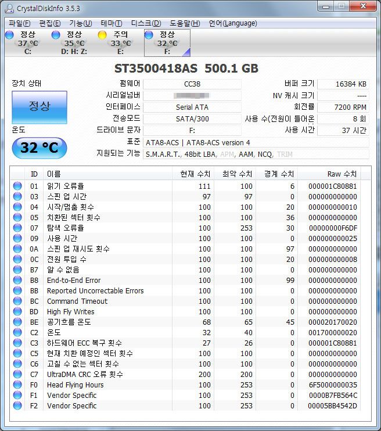This screenshot has width=381, height=431.
Task: Click status orb for attribute 01 읽기 오류율
Action: (x=17, y=186)
